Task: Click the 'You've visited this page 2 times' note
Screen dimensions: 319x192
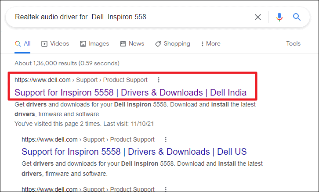Action: 84,124
